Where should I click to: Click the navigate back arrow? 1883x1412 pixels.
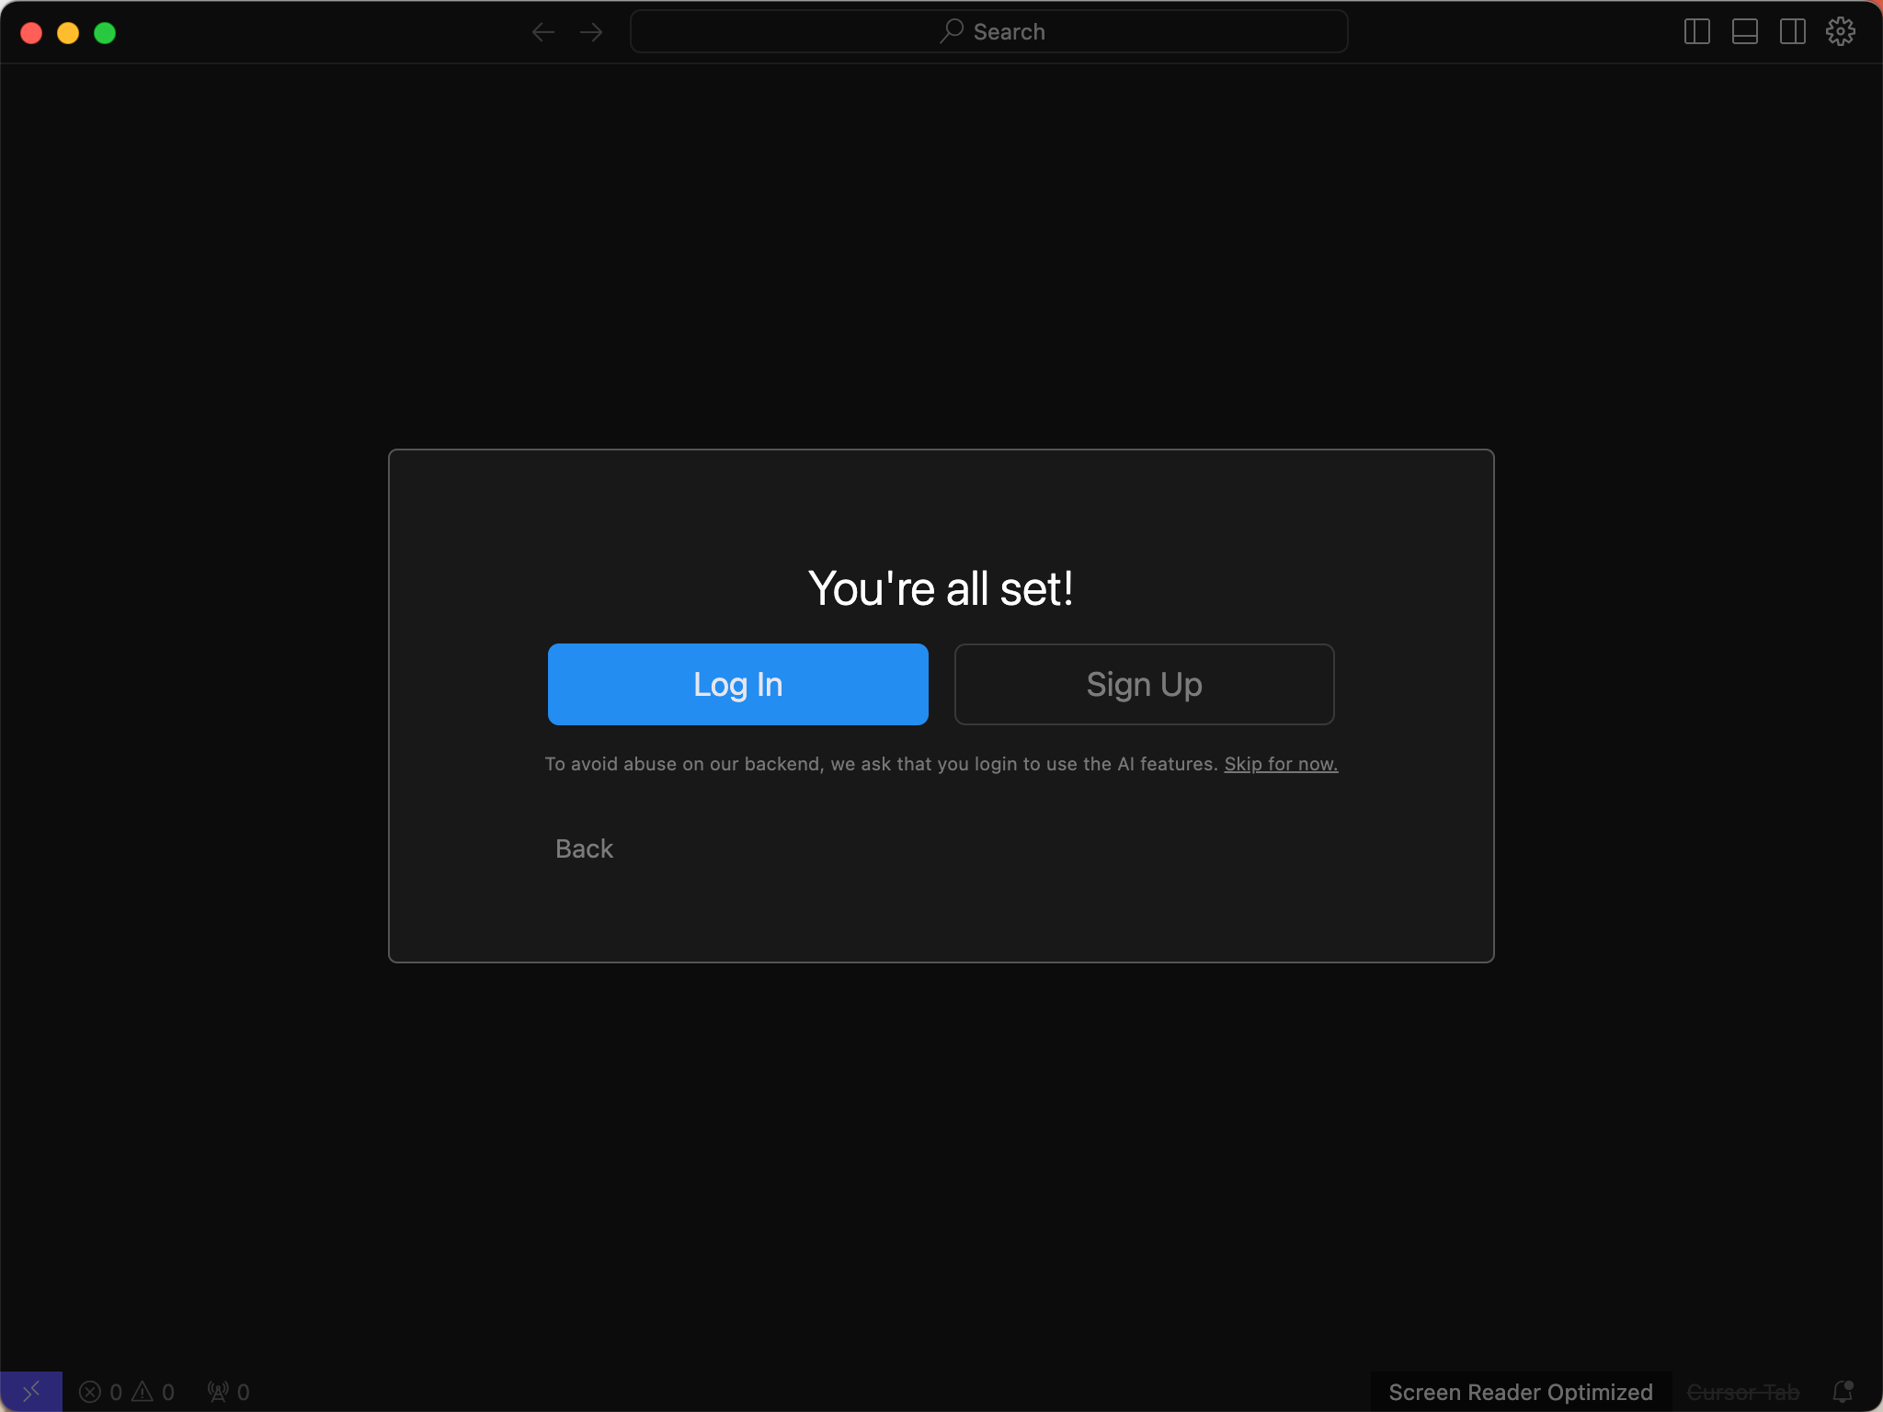[543, 32]
